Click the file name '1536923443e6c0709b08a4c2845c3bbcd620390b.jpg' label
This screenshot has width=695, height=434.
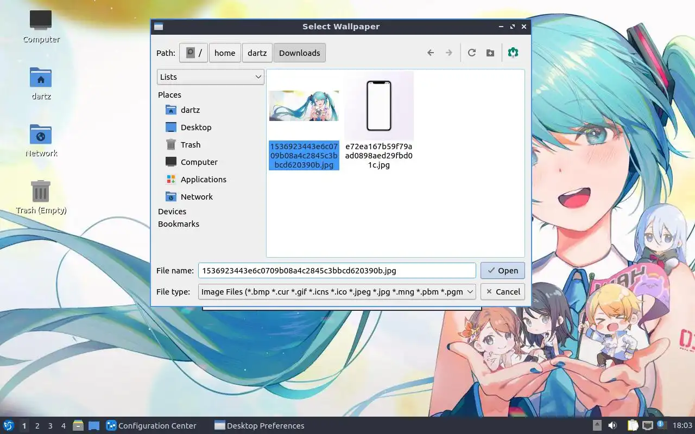304,156
